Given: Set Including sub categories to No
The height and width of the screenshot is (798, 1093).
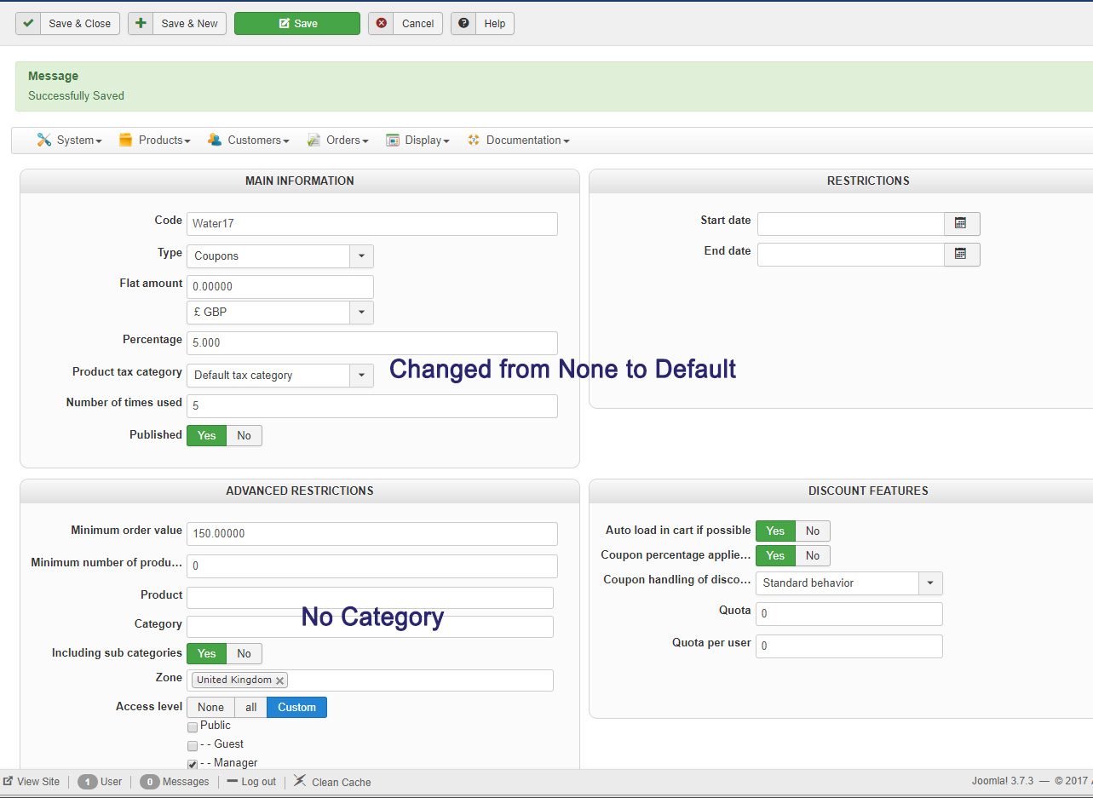Looking at the screenshot, I should tap(244, 653).
